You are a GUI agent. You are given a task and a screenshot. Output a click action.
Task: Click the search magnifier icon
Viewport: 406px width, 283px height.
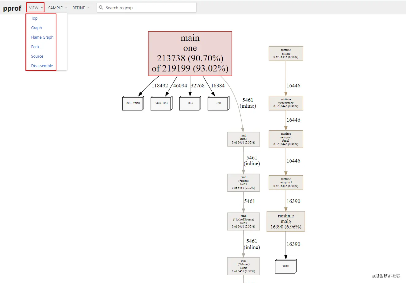(101, 8)
